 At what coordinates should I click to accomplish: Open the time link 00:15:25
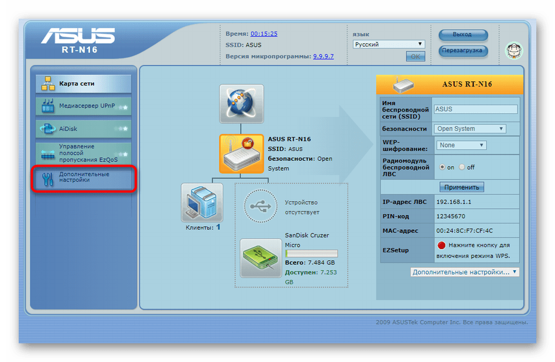[x=263, y=34]
